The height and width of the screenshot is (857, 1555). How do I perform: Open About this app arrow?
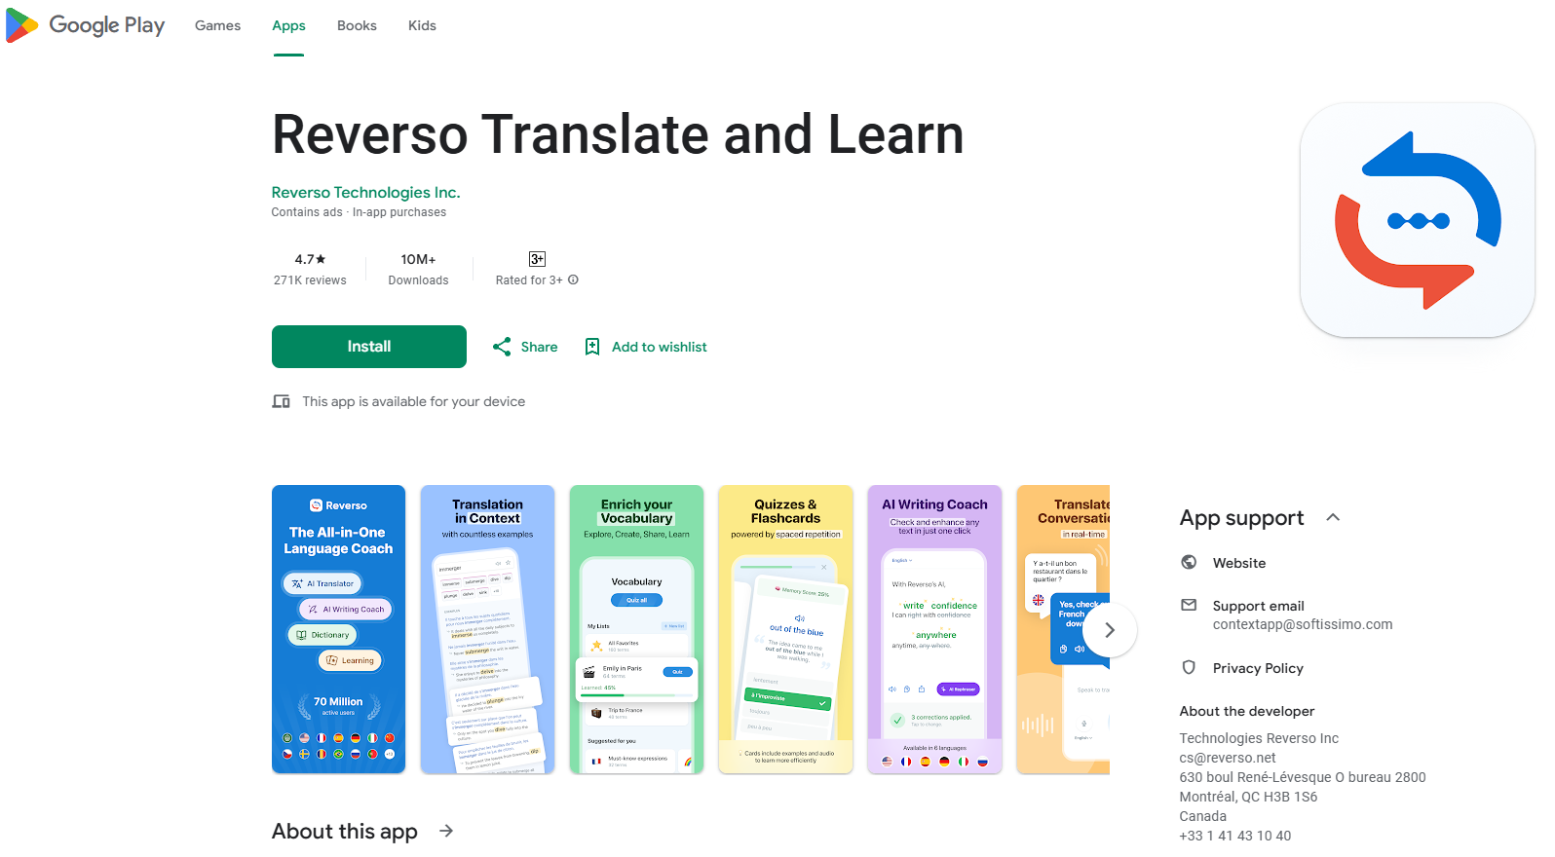point(446,831)
